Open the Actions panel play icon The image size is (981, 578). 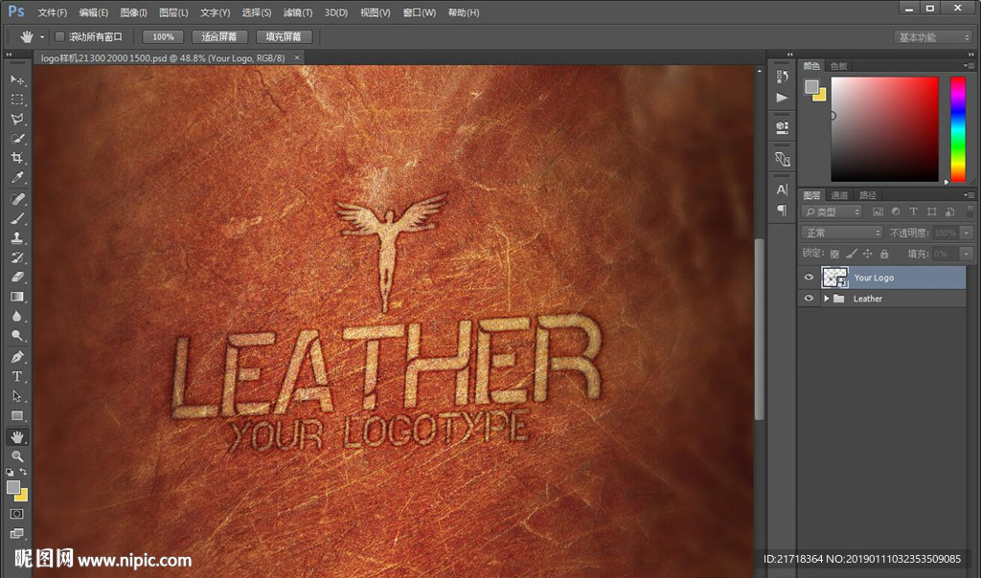782,98
